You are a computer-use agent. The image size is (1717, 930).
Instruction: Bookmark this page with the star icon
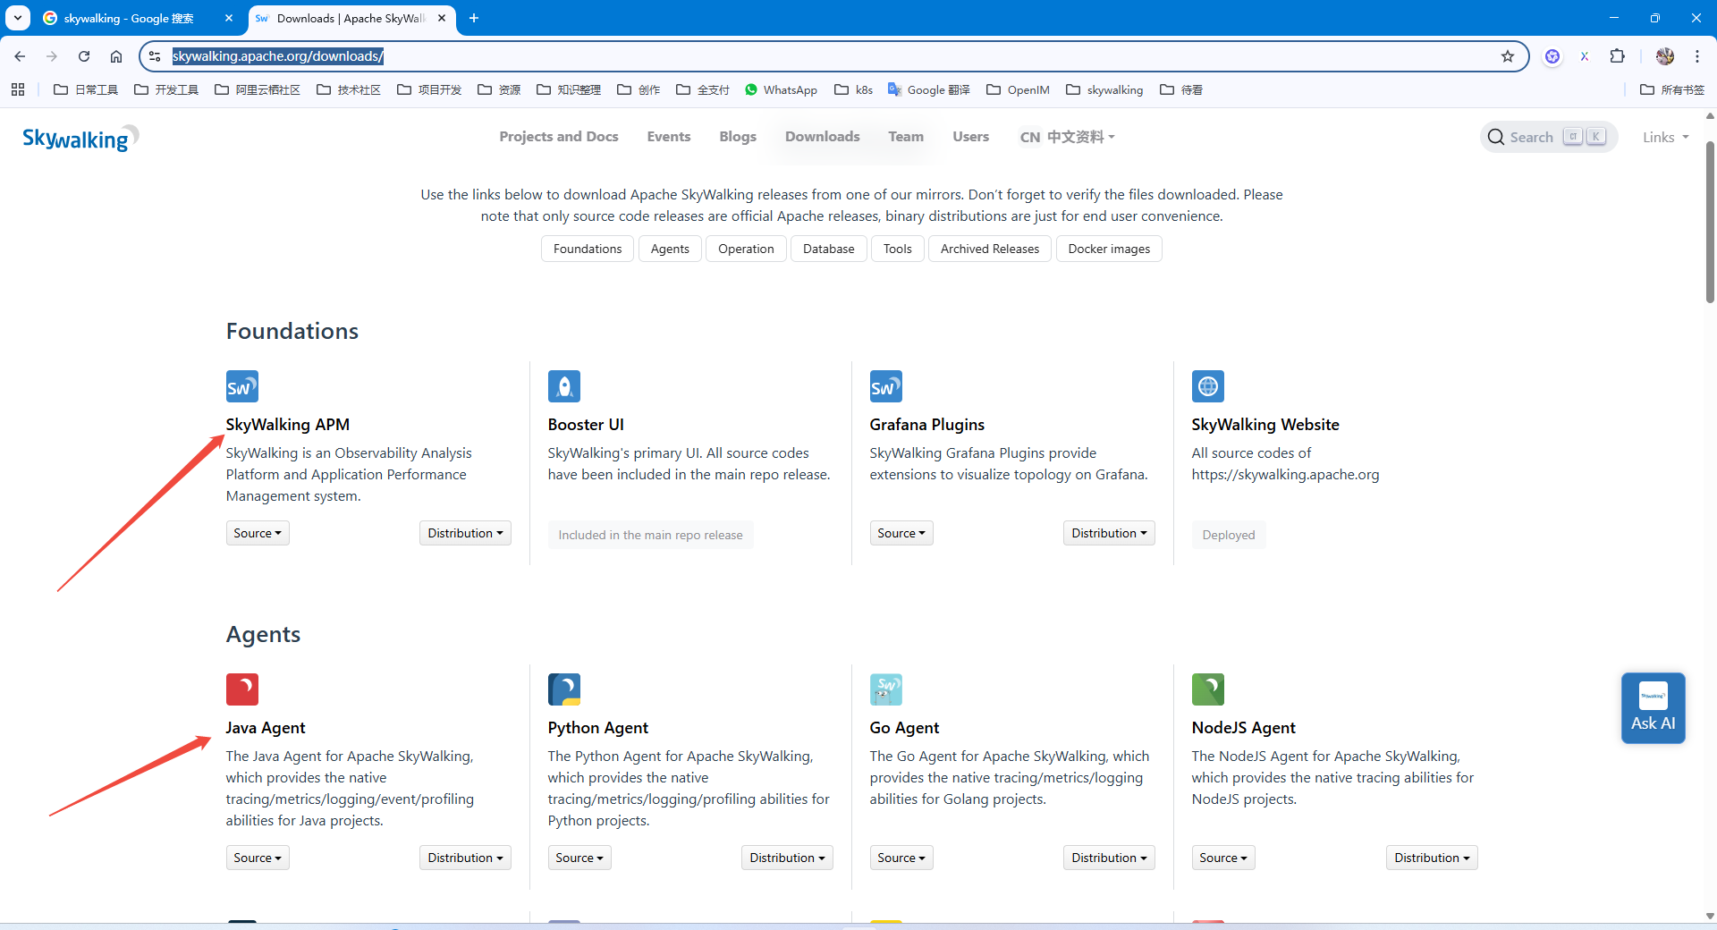click(x=1508, y=56)
